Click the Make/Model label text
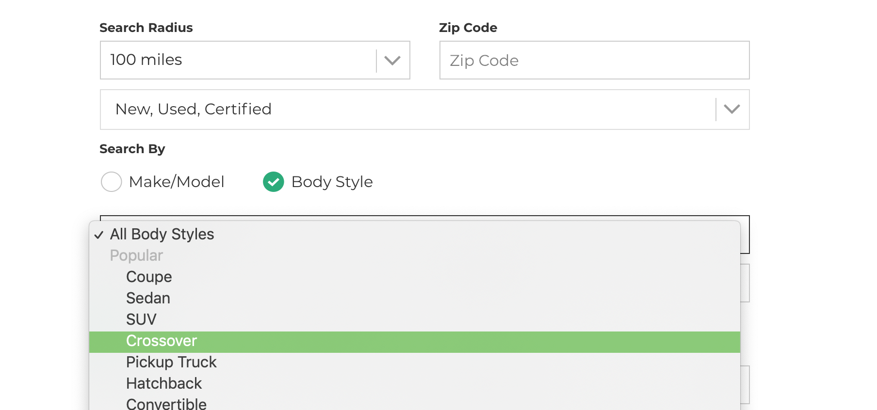This screenshot has width=877, height=410. point(177,182)
